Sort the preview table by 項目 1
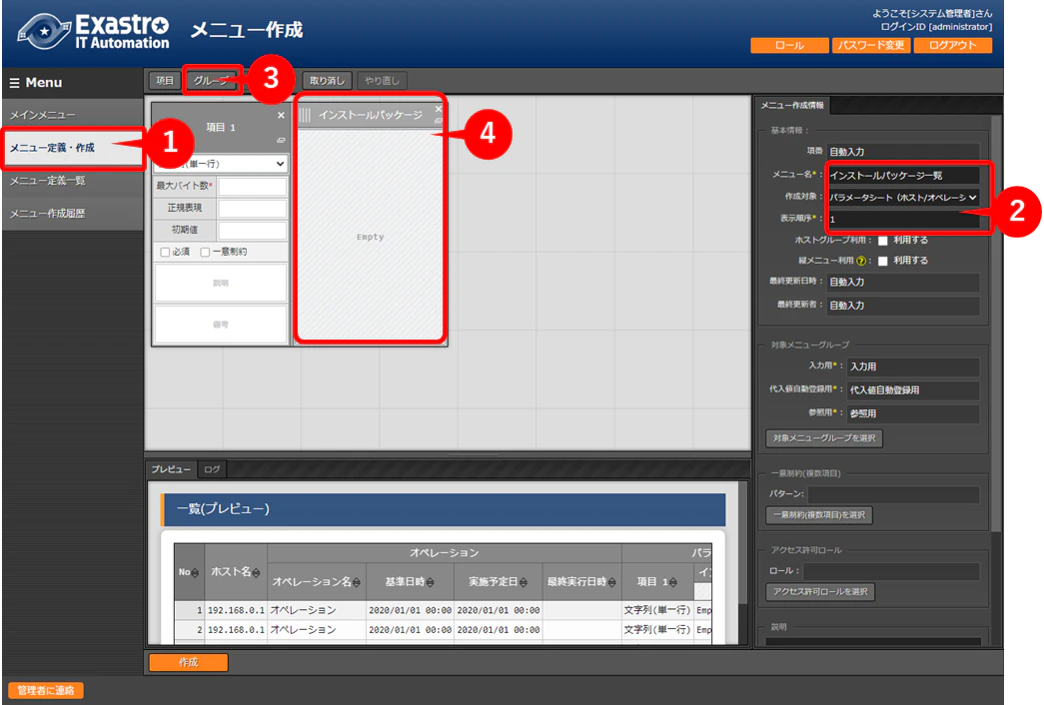The image size is (1044, 705). coord(673,582)
